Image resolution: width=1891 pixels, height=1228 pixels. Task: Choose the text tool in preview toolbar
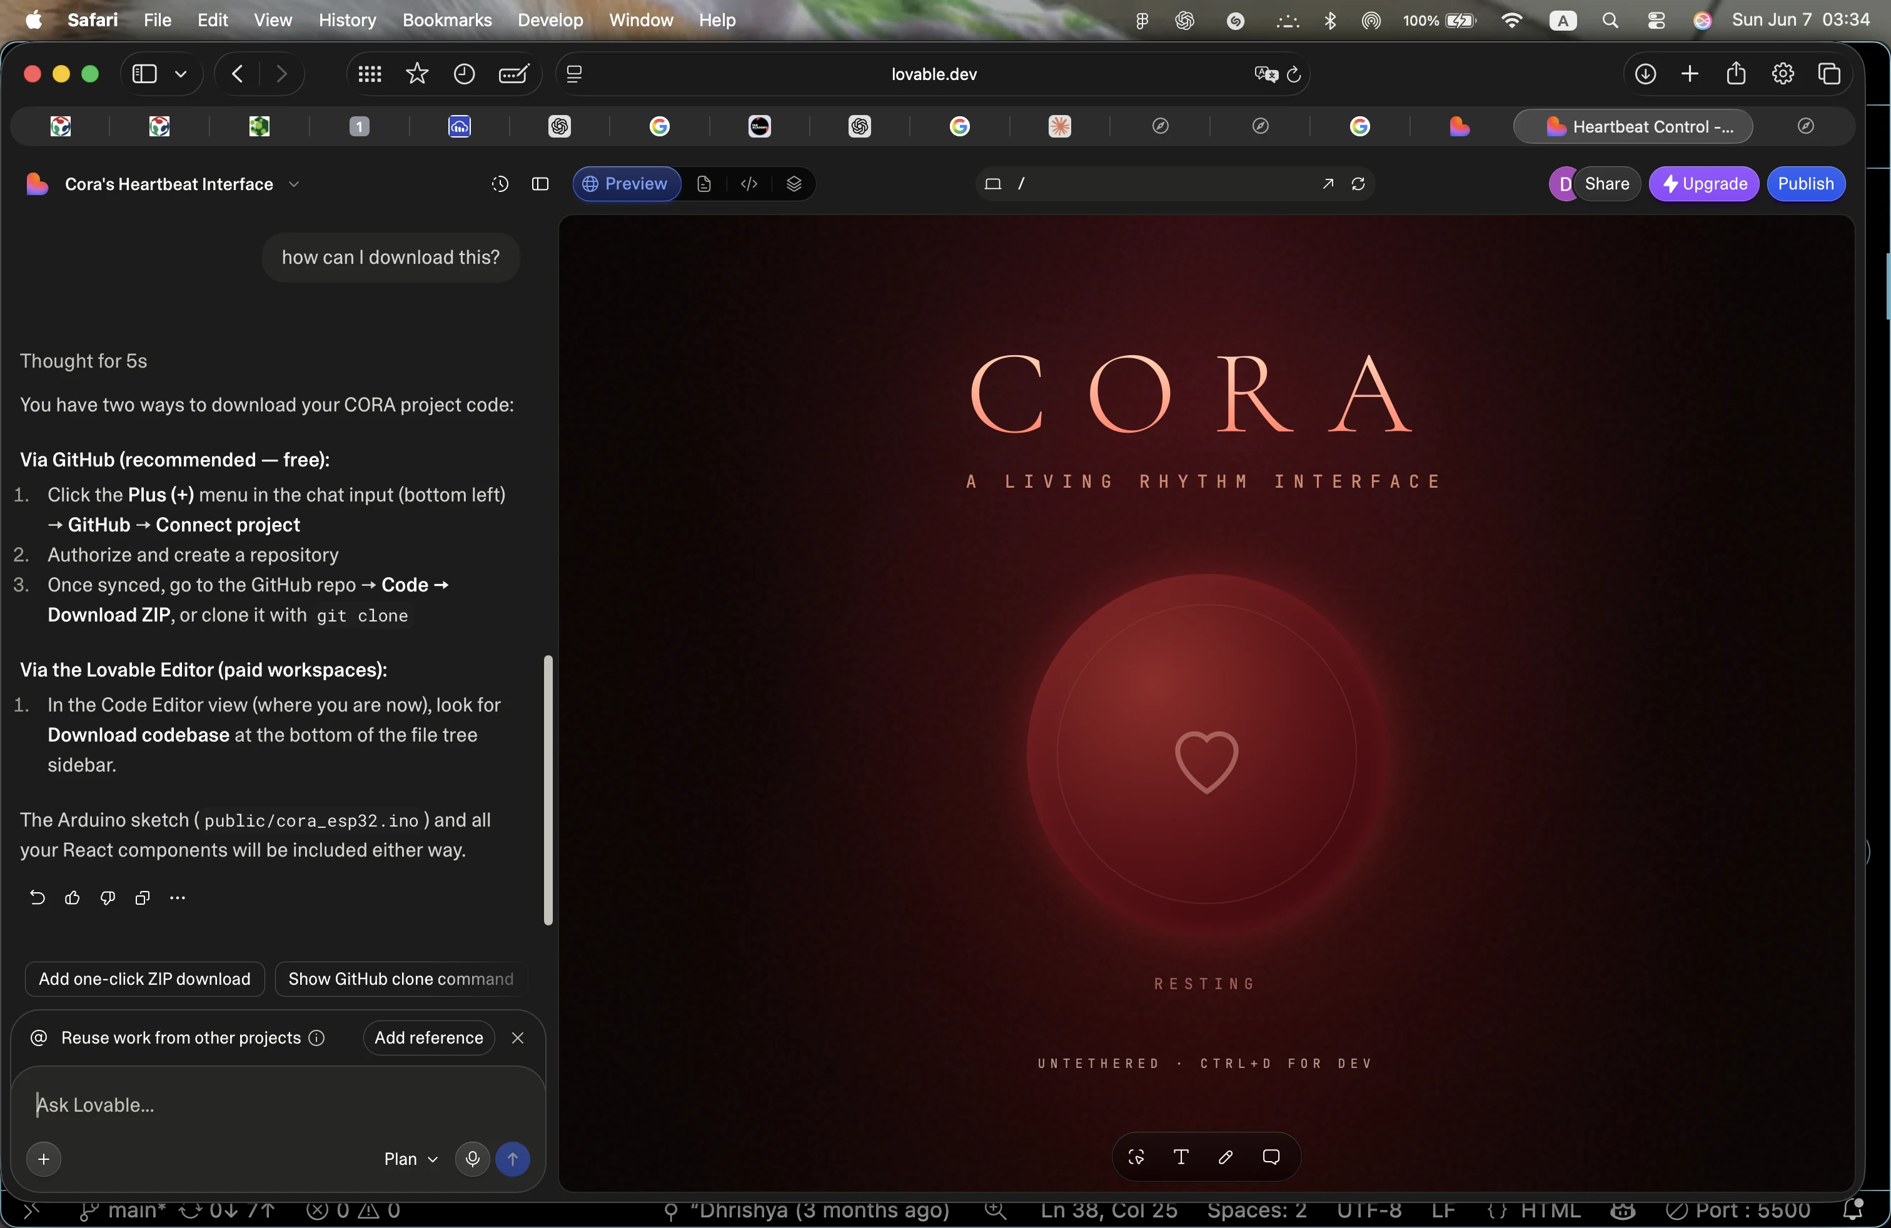coord(1181,1157)
